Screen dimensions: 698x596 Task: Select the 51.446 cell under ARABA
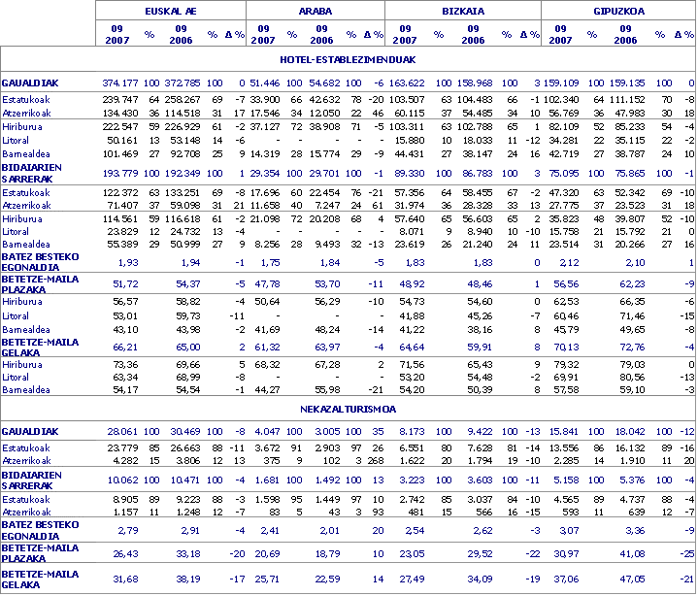click(x=265, y=83)
